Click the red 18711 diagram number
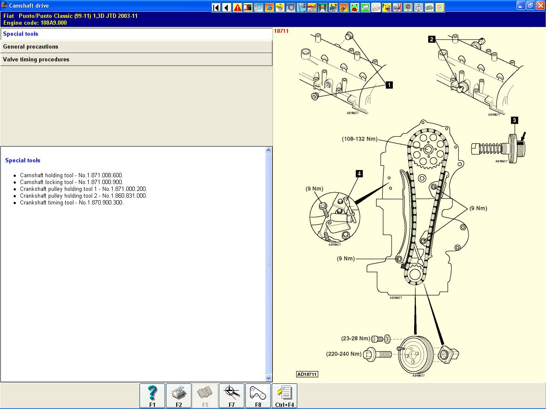Viewport: 546px width, 409px height. pyautogui.click(x=281, y=31)
